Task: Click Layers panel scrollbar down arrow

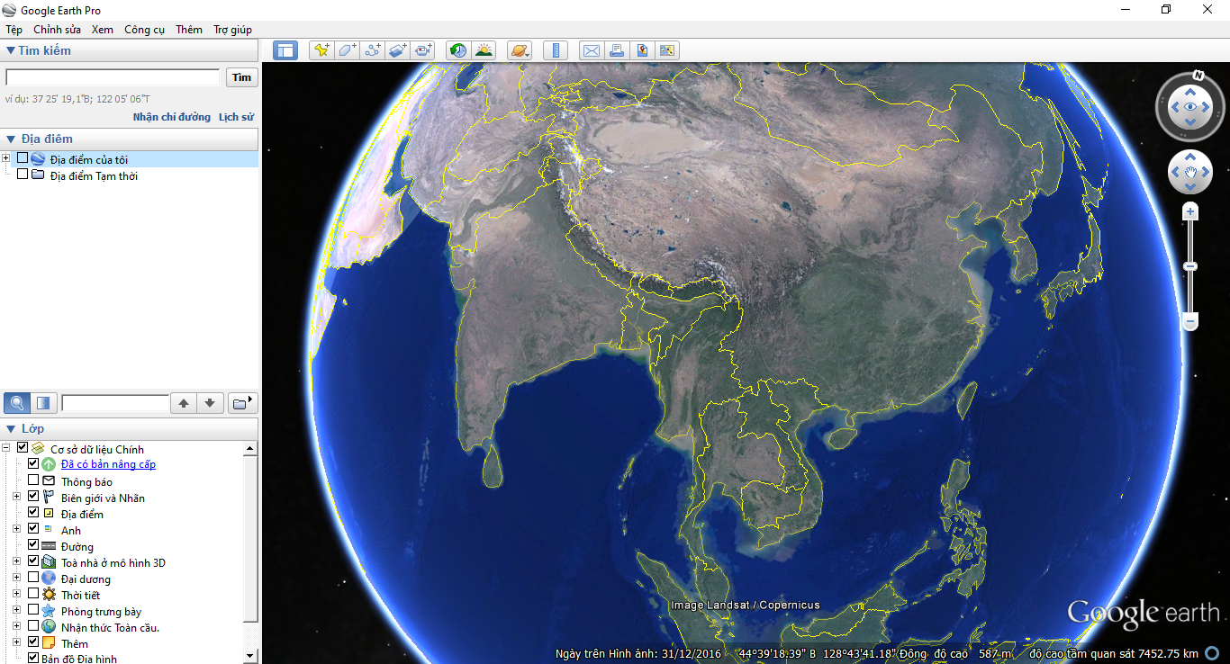Action: 251,656
